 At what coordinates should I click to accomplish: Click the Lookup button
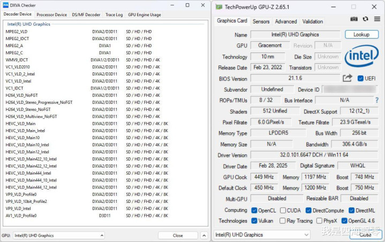tap(361, 35)
